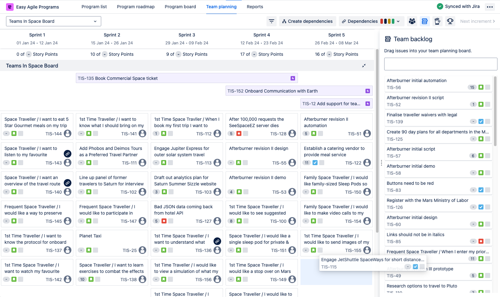Viewport: 500px width, 297px height.
Task: Click the 10 points badge on TIS-138
Action: (x=82, y=279)
